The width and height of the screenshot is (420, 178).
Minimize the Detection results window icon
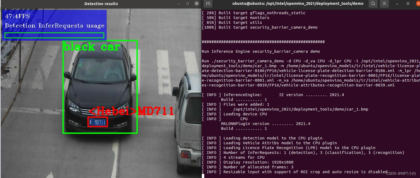click(x=179, y=3)
